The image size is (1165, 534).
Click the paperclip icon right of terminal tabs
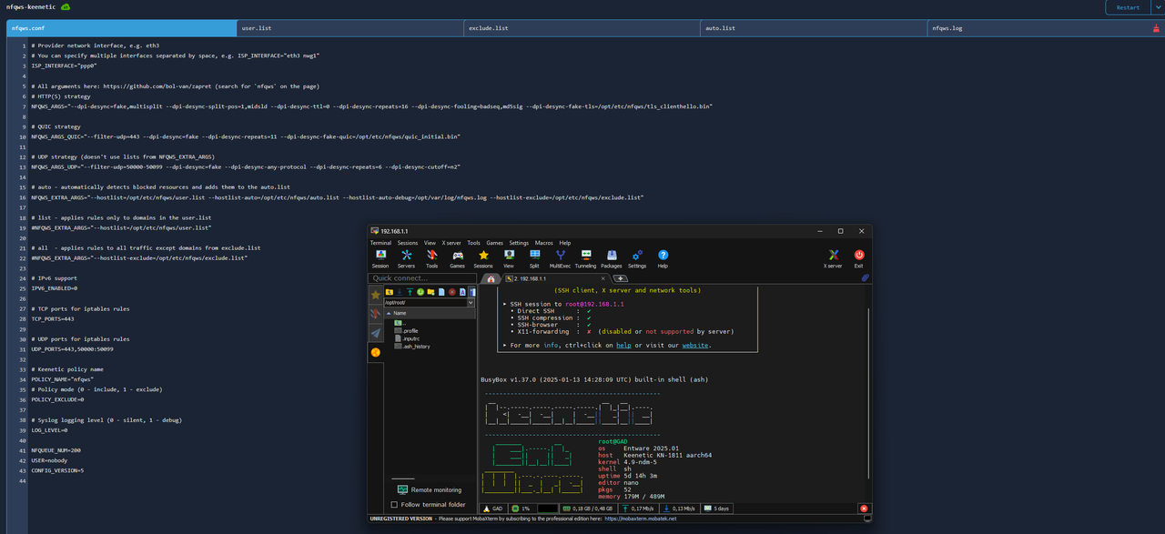tap(866, 277)
